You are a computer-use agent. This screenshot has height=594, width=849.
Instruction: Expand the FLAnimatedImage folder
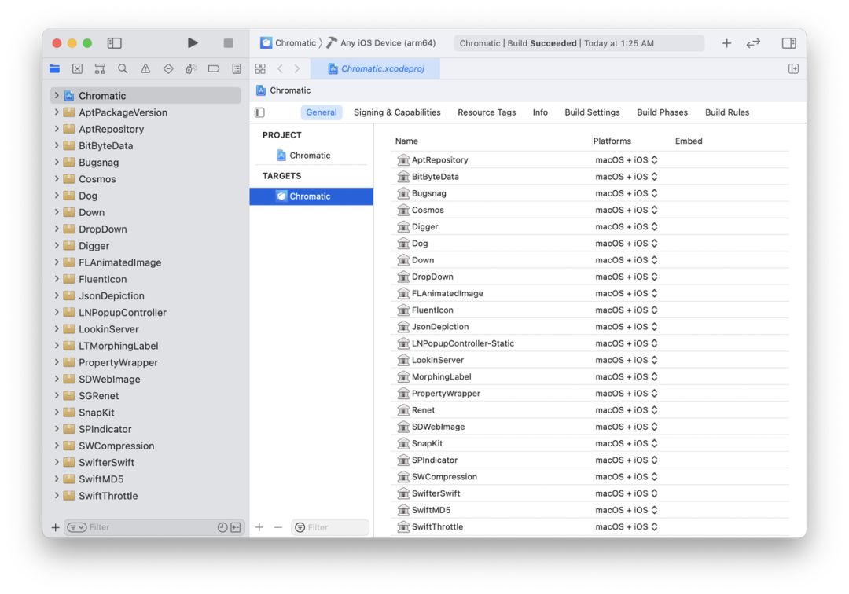[57, 262]
